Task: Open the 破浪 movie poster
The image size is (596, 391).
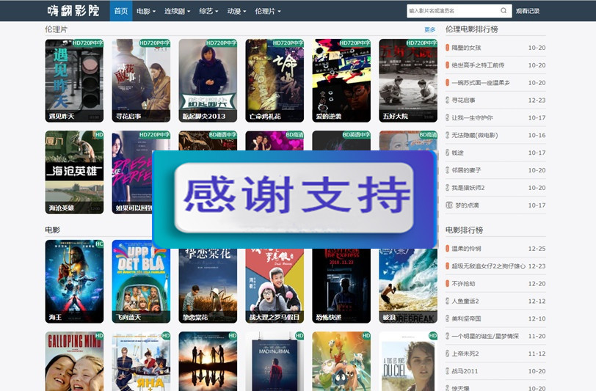Action: pyautogui.click(x=408, y=286)
